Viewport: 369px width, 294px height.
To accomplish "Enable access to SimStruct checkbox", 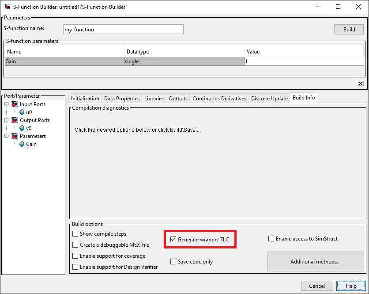I will point(271,239).
